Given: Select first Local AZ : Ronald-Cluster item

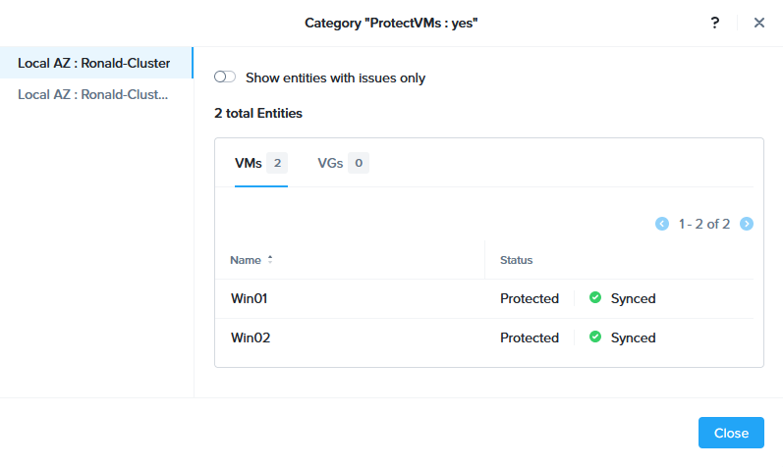Looking at the screenshot, I should click(94, 64).
